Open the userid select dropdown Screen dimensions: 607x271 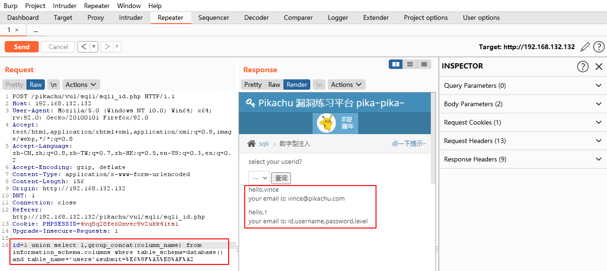tap(259, 178)
